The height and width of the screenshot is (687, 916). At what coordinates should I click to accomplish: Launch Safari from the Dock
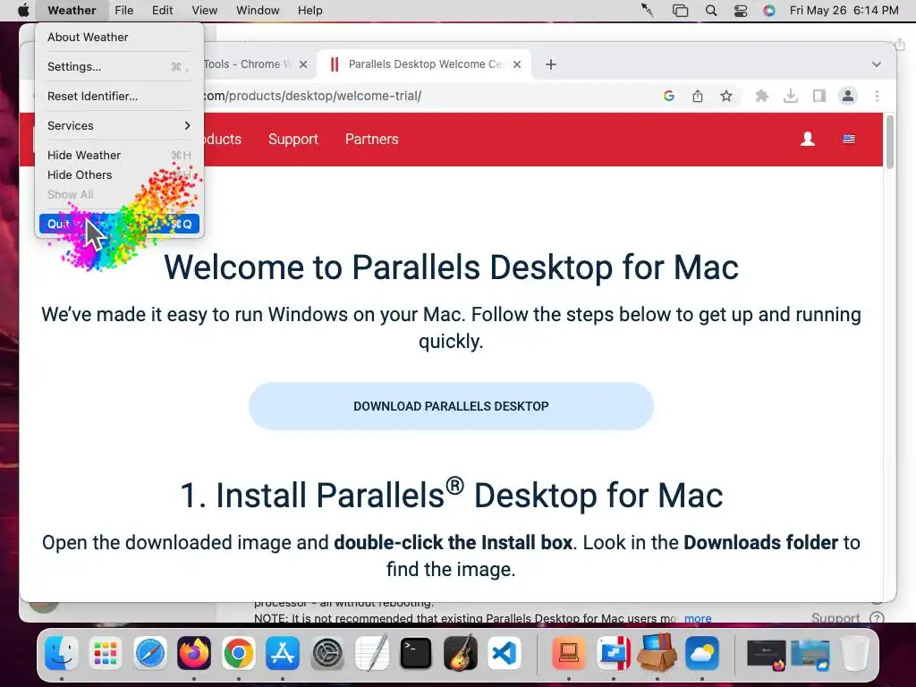point(150,653)
